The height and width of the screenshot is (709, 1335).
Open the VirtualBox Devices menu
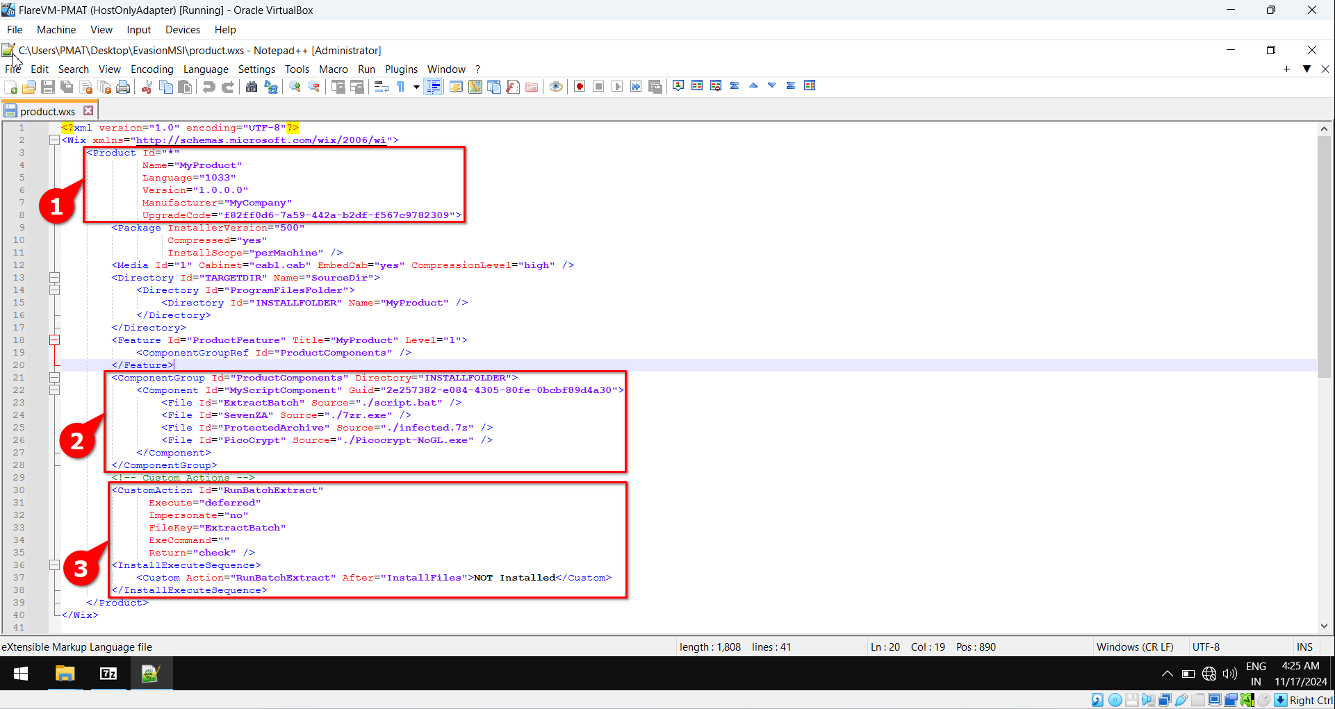click(x=183, y=30)
